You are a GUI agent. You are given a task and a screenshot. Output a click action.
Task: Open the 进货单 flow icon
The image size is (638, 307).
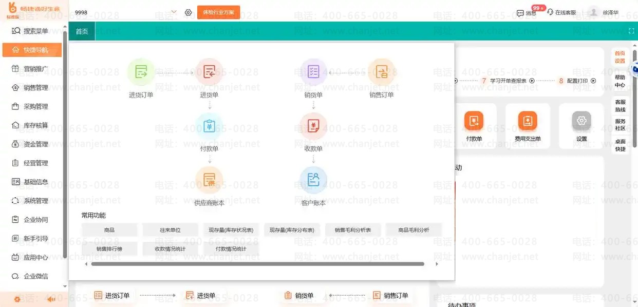[x=209, y=72]
